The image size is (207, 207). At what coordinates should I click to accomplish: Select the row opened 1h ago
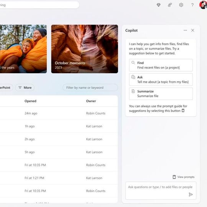59,126
